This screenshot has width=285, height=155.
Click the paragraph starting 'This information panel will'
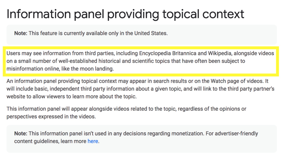[x=126, y=113]
